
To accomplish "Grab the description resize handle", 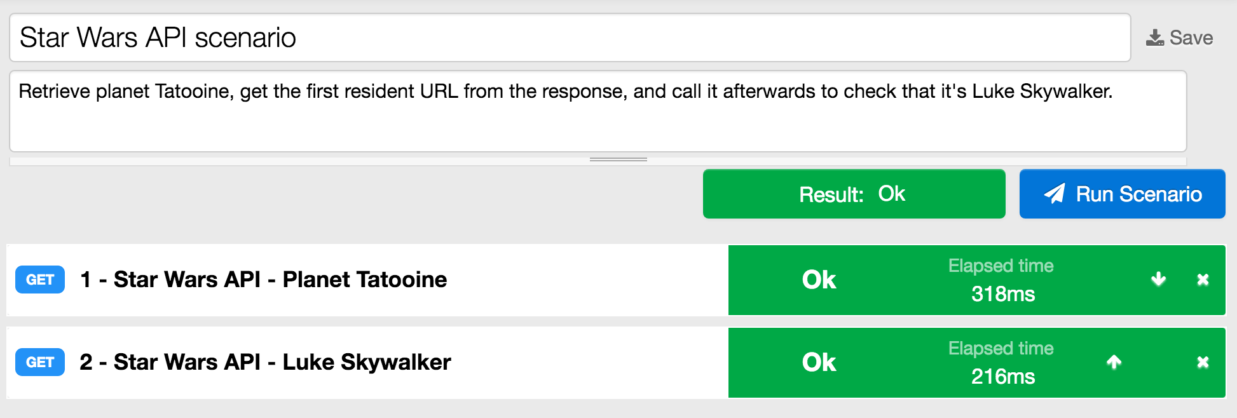I will pyautogui.click(x=618, y=159).
